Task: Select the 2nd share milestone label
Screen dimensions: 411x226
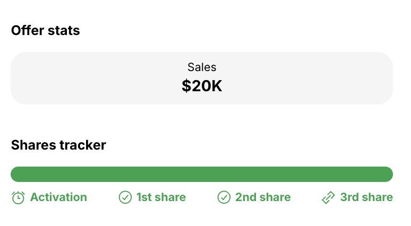Action: pyautogui.click(x=263, y=197)
